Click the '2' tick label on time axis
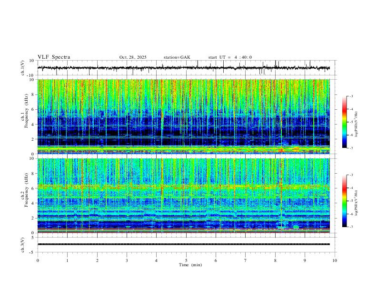377x292 pixels. click(97, 261)
